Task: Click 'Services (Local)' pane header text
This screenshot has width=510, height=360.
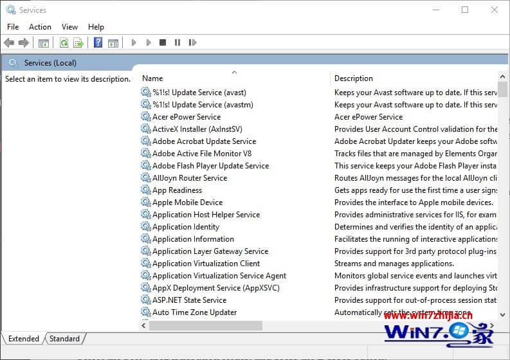Action: (x=50, y=63)
